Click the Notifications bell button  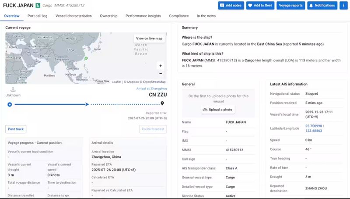[x=322, y=5]
